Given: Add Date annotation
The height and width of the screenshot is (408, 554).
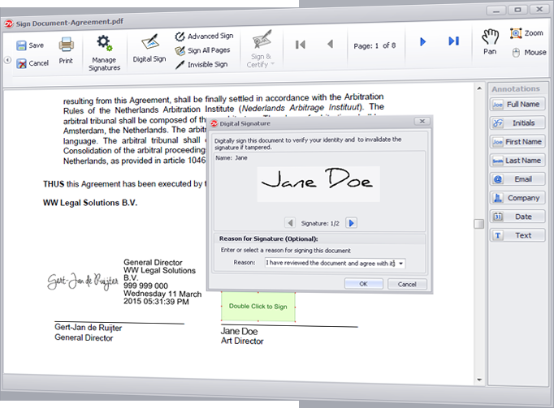Looking at the screenshot, I should coord(517,217).
